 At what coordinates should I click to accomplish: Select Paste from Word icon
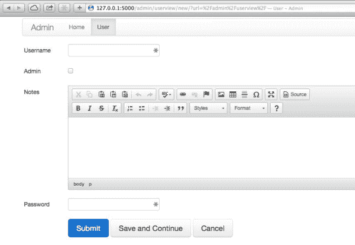point(125,94)
